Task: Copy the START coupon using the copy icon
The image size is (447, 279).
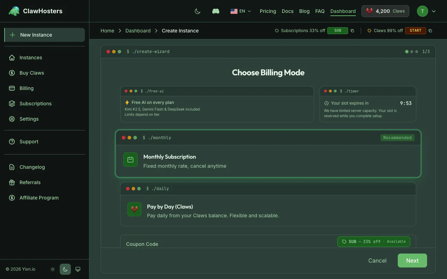Action: (430, 31)
